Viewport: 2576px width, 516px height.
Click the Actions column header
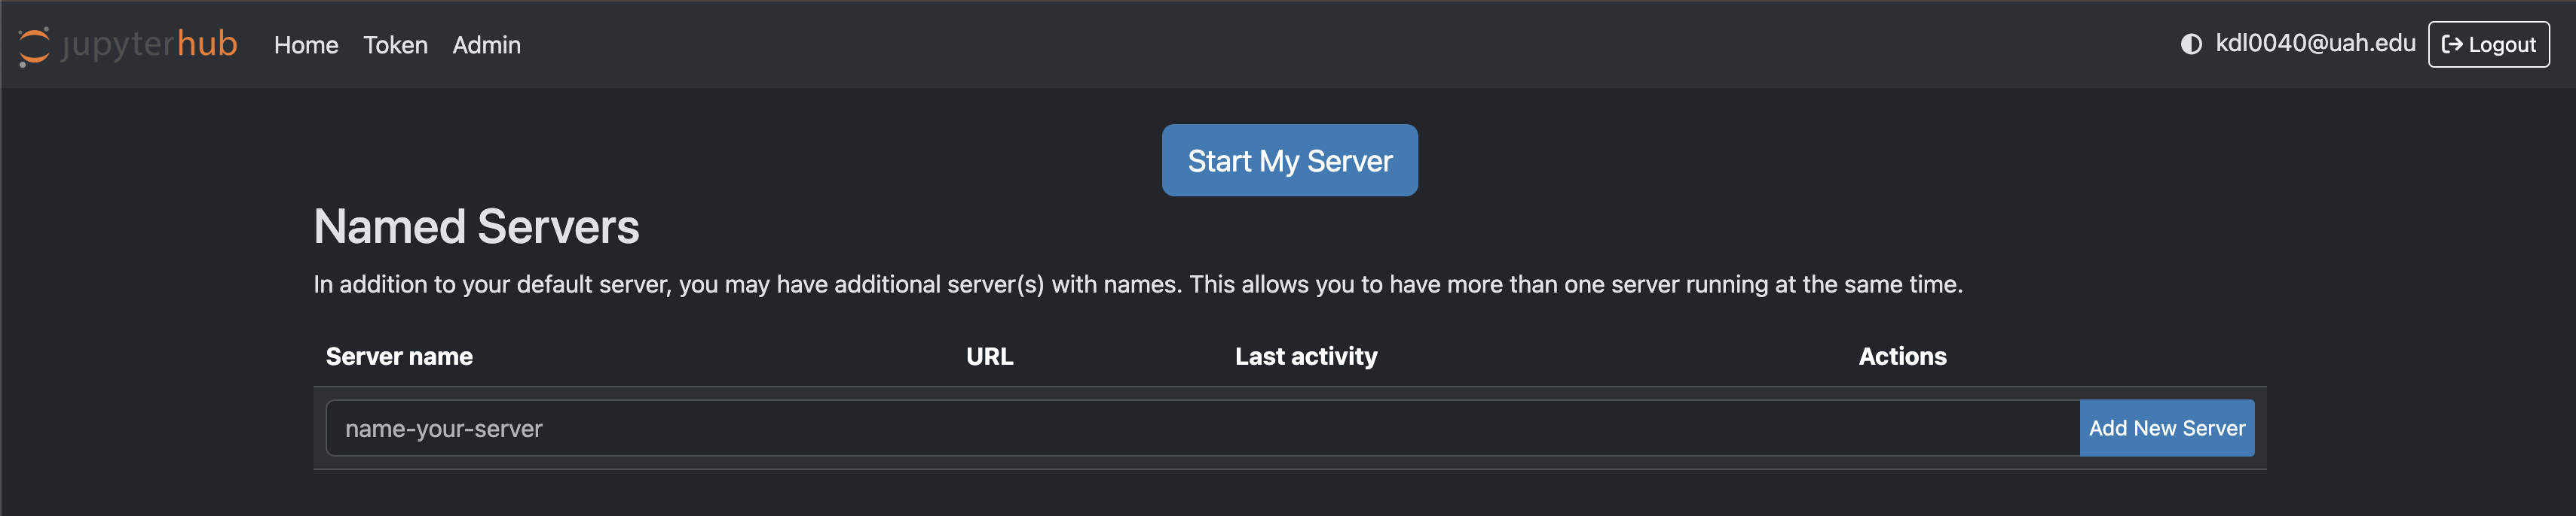pos(1901,357)
